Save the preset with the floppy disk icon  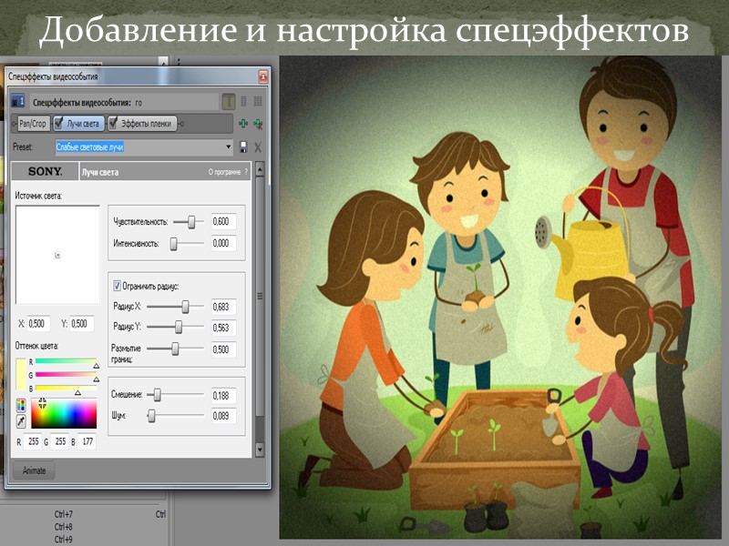(x=242, y=147)
